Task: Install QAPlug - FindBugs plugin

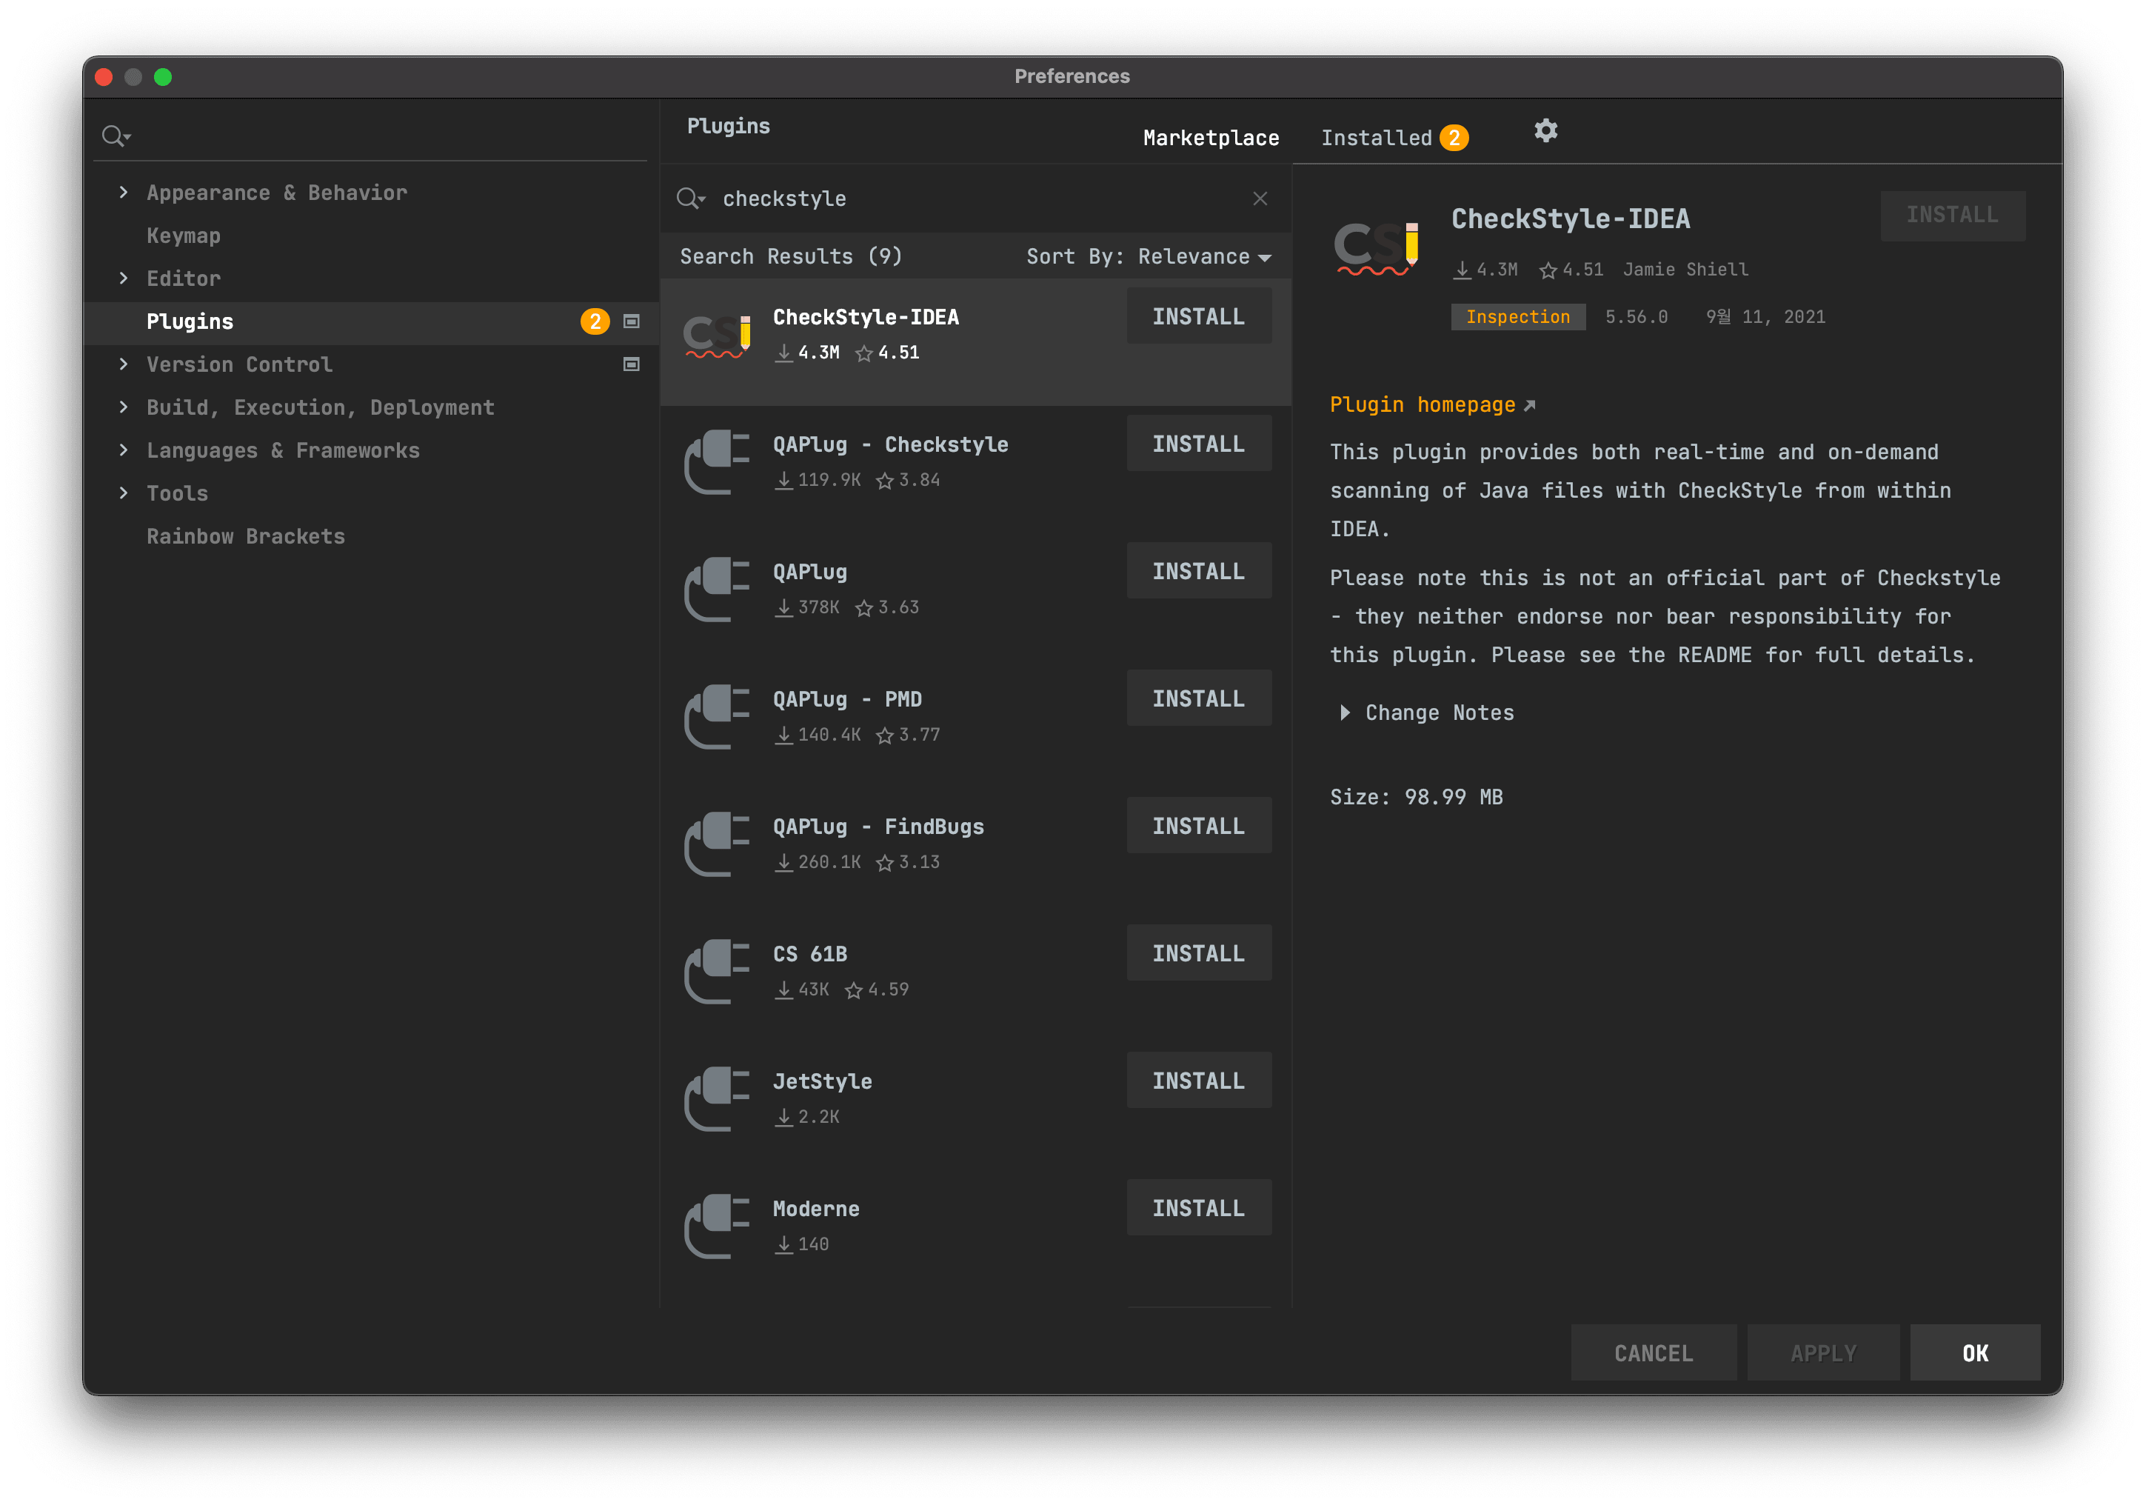Action: coord(1198,825)
